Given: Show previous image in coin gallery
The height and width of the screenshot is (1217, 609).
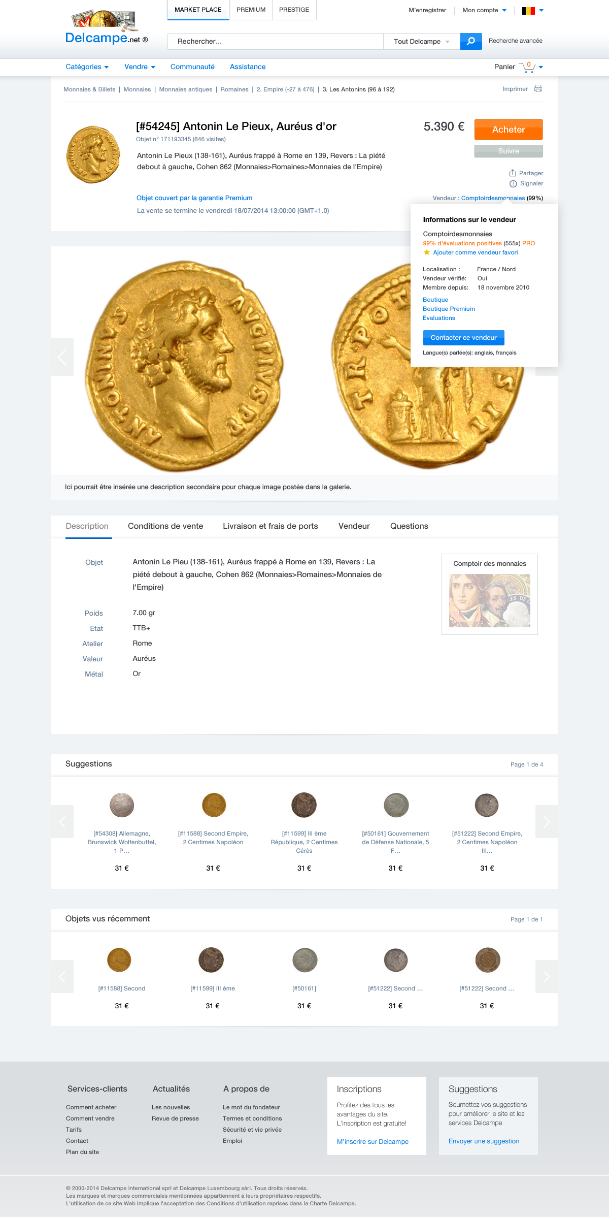Looking at the screenshot, I should coord(62,357).
